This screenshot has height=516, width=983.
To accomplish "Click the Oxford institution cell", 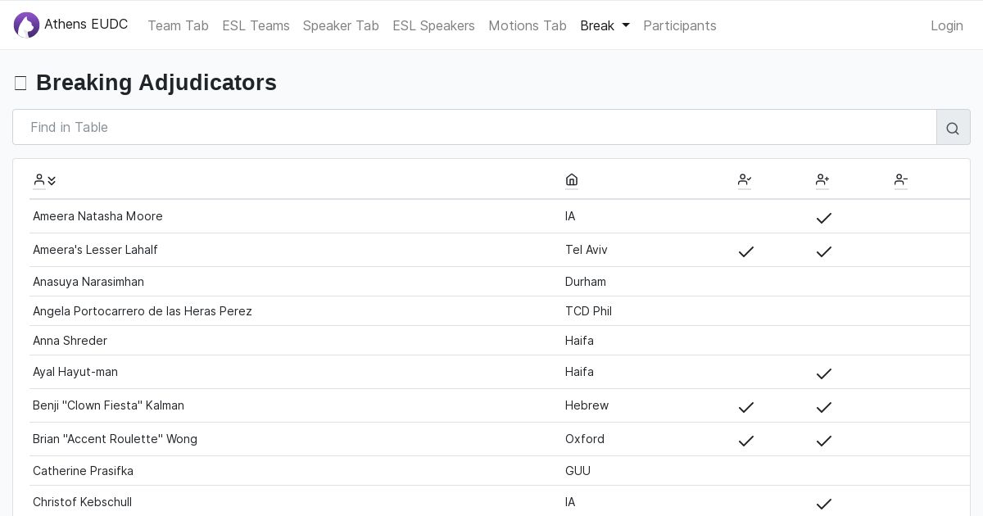I will point(585,439).
